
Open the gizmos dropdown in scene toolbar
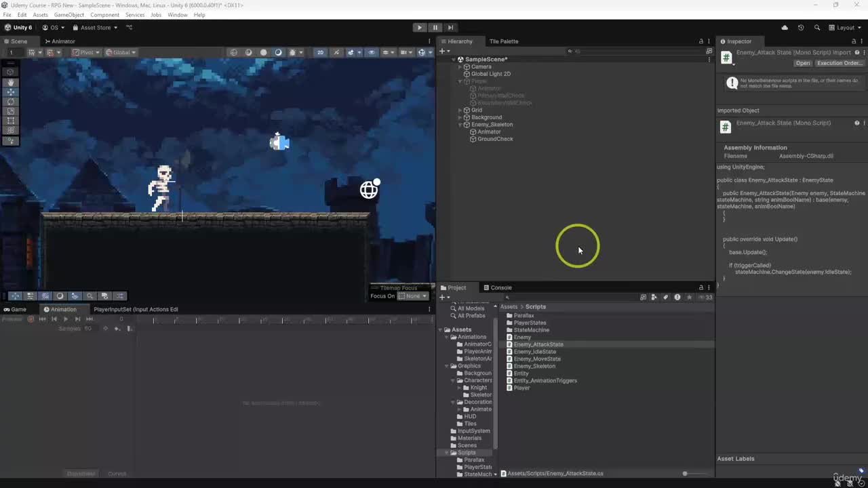424,52
